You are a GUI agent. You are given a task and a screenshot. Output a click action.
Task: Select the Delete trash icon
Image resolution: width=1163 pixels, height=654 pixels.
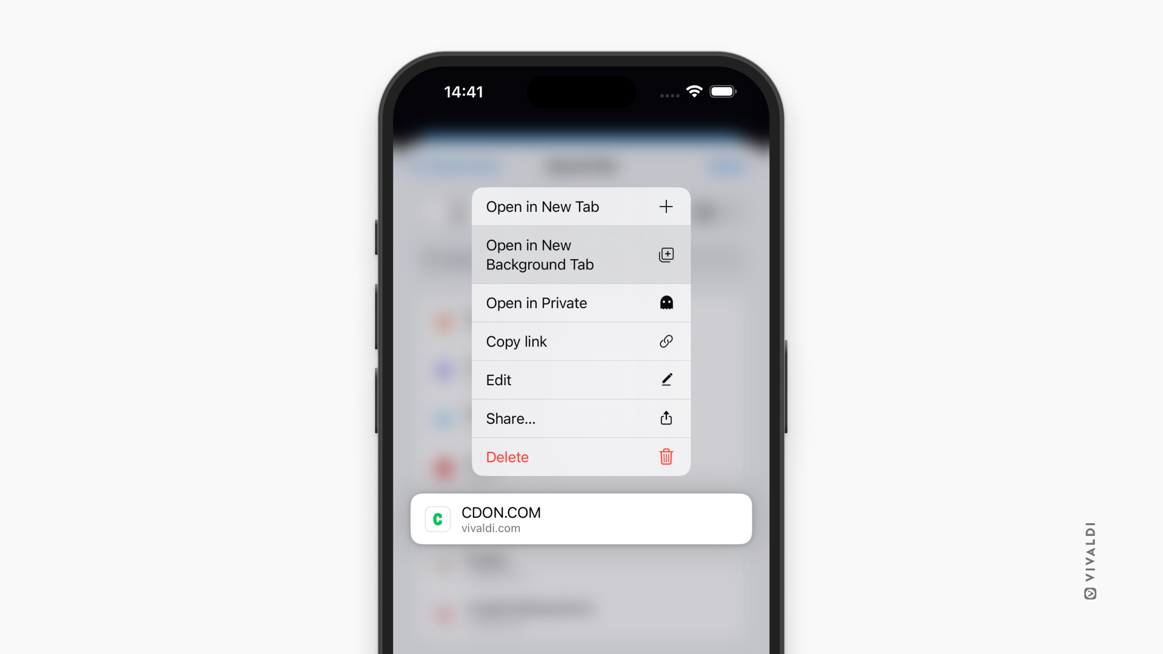(x=666, y=457)
